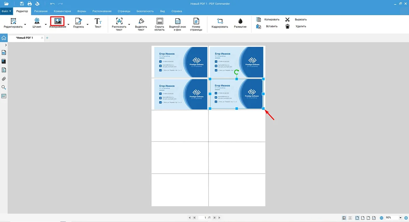
Task: Click the Копировать button
Action: click(268, 19)
